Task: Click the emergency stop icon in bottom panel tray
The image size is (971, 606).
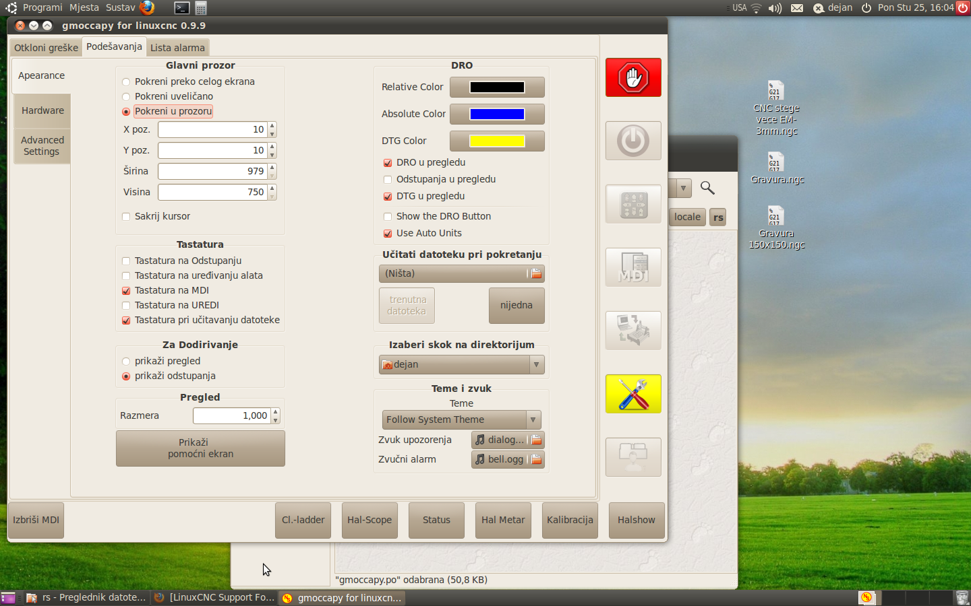Action: click(x=866, y=597)
